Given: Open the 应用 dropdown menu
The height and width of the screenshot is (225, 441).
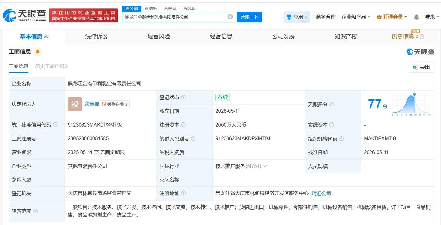Looking at the screenshot, I should click(x=297, y=17).
